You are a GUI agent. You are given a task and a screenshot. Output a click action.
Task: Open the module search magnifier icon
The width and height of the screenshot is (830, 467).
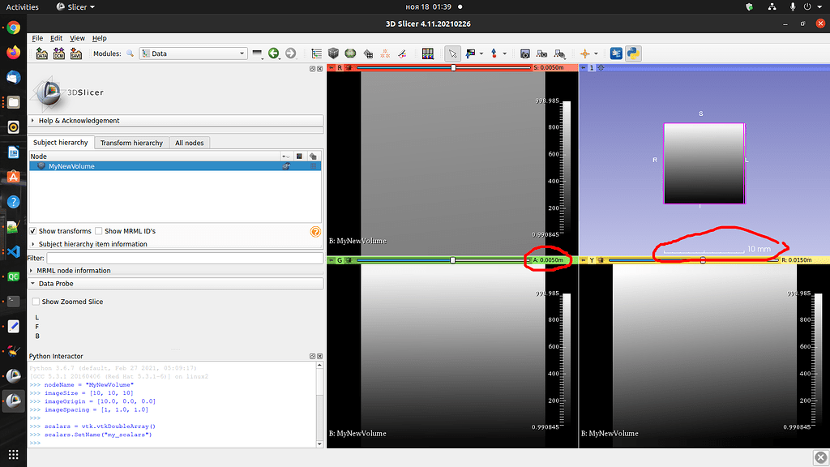tap(129, 54)
